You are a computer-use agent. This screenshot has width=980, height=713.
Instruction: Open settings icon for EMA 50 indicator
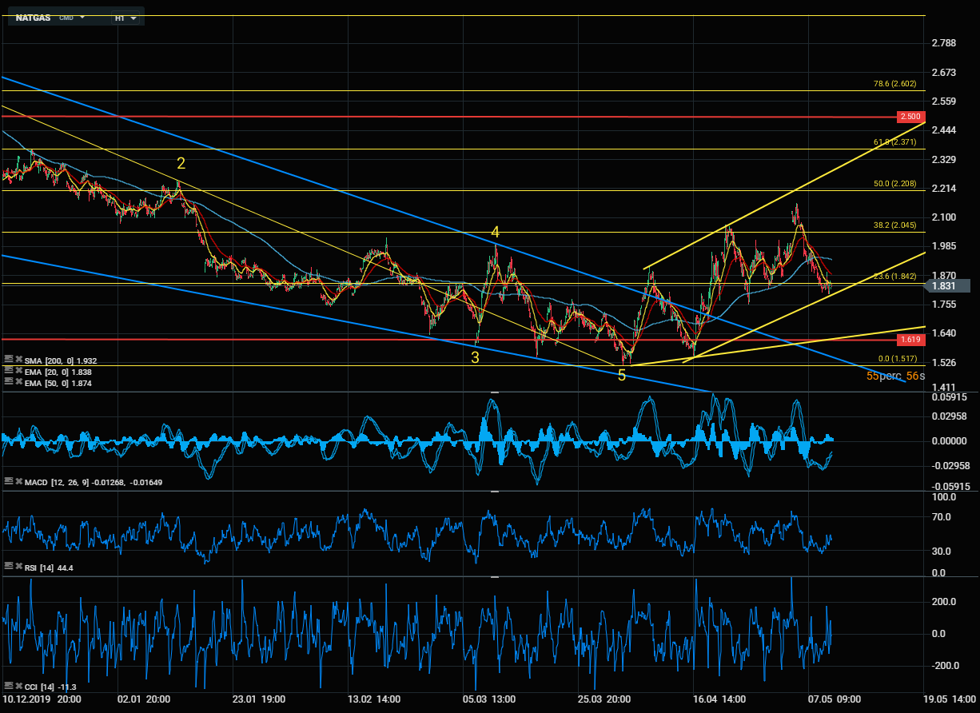7,383
